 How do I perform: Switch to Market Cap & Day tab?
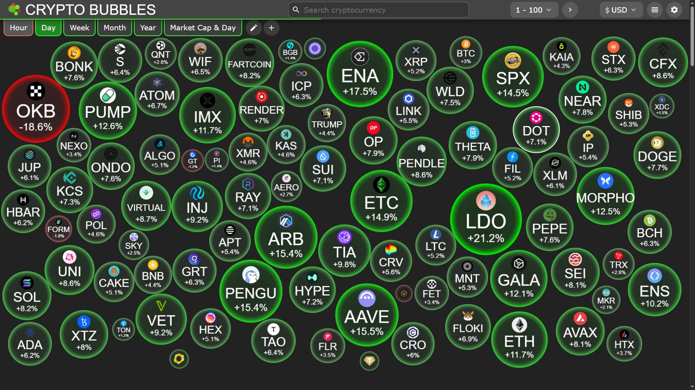coord(203,28)
